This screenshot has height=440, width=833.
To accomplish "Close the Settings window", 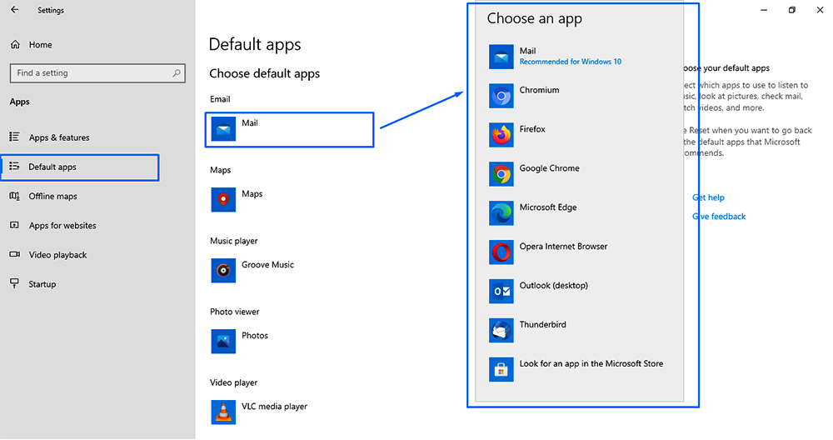I will tap(820, 10).
